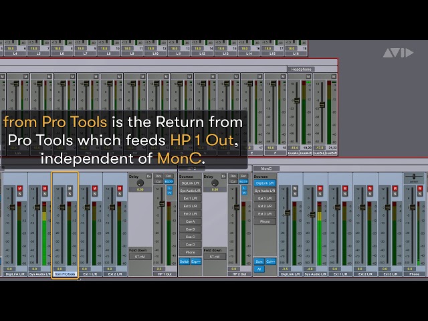Mute the CueA headphone strip
The image size is (428, 321).
[x=308, y=76]
